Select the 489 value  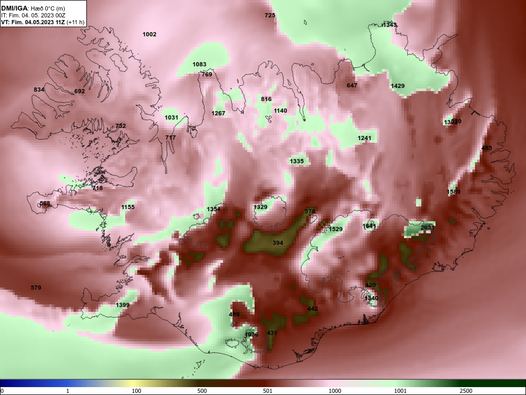[x=234, y=315]
